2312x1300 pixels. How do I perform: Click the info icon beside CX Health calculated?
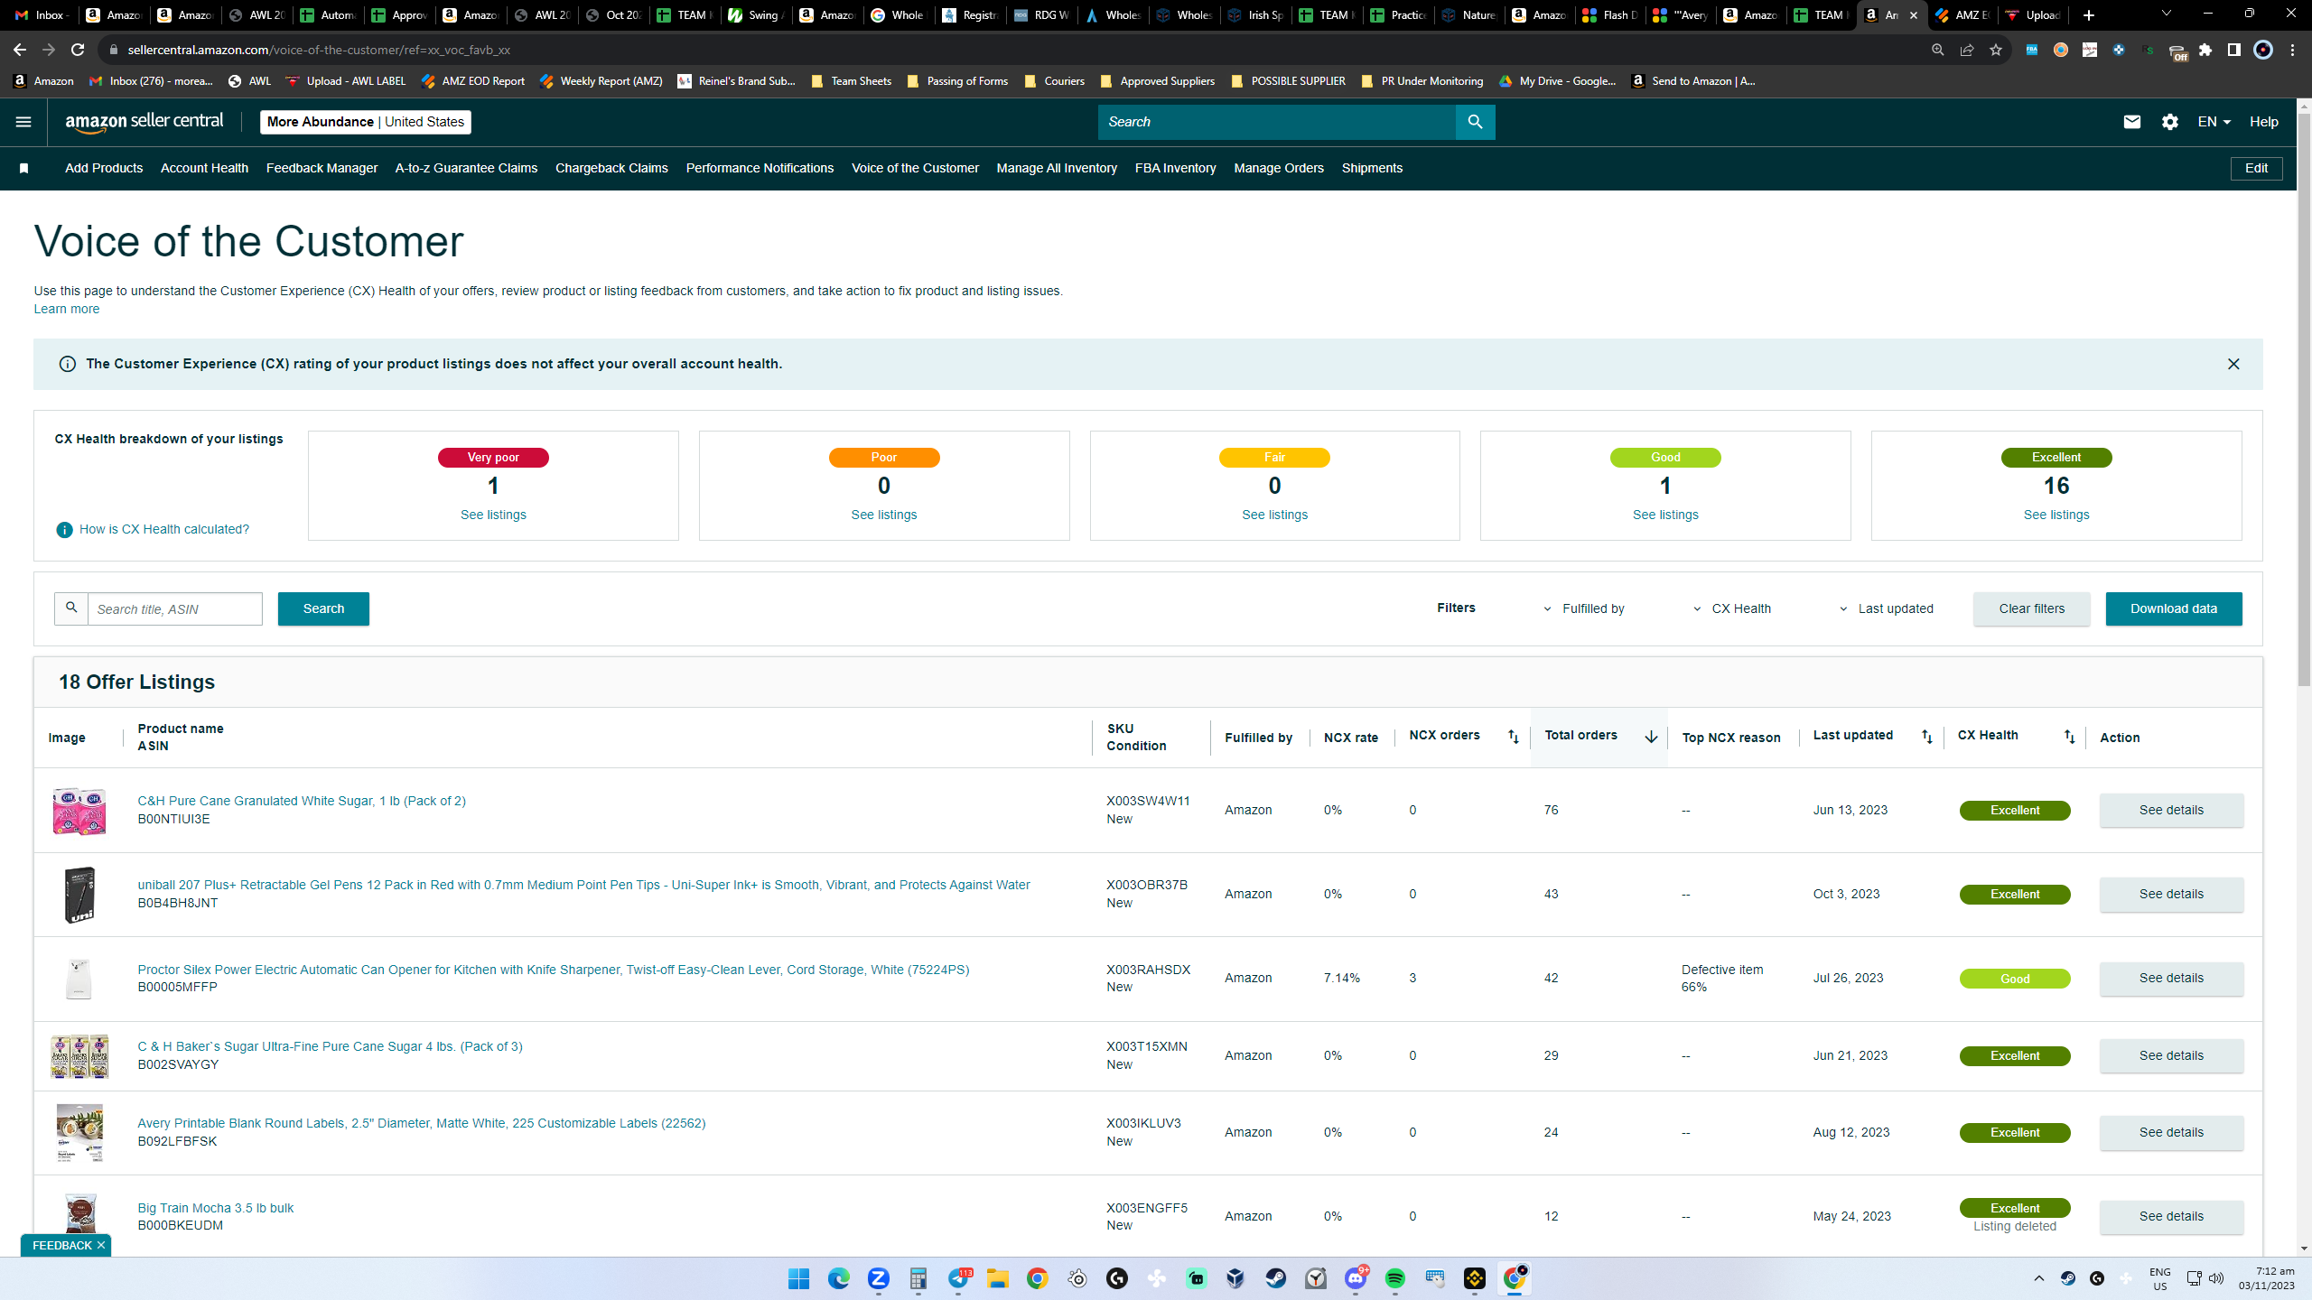64,530
